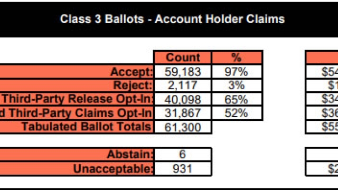
Task: Select the 52% percentage cell
Action: (x=237, y=113)
